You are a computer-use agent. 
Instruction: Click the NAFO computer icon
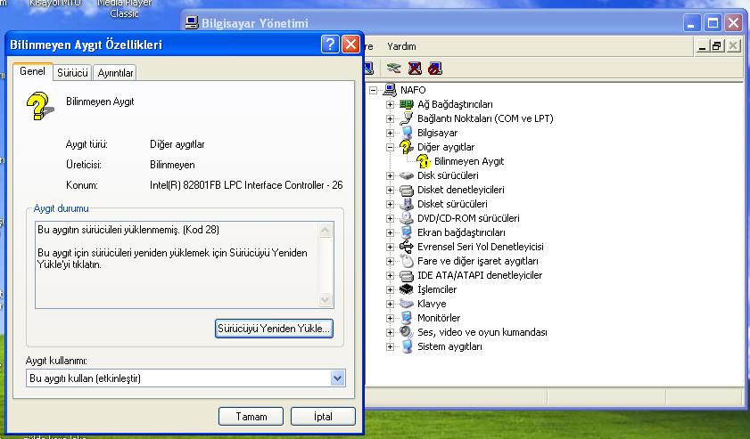coord(390,90)
